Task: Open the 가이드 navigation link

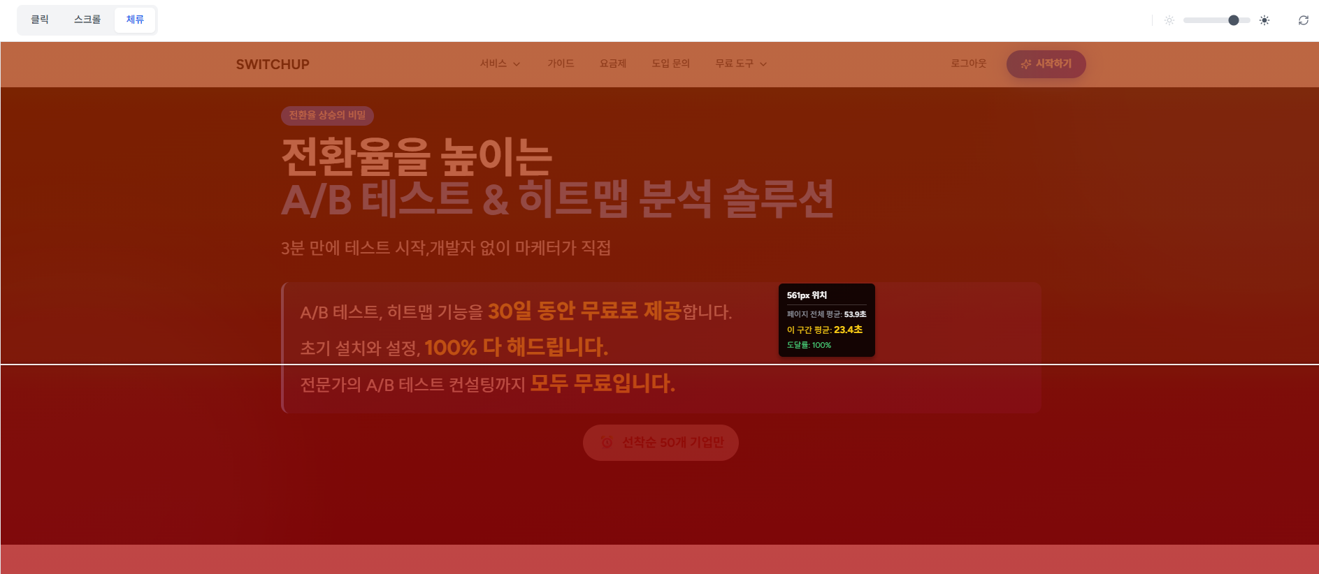Action: coord(561,64)
